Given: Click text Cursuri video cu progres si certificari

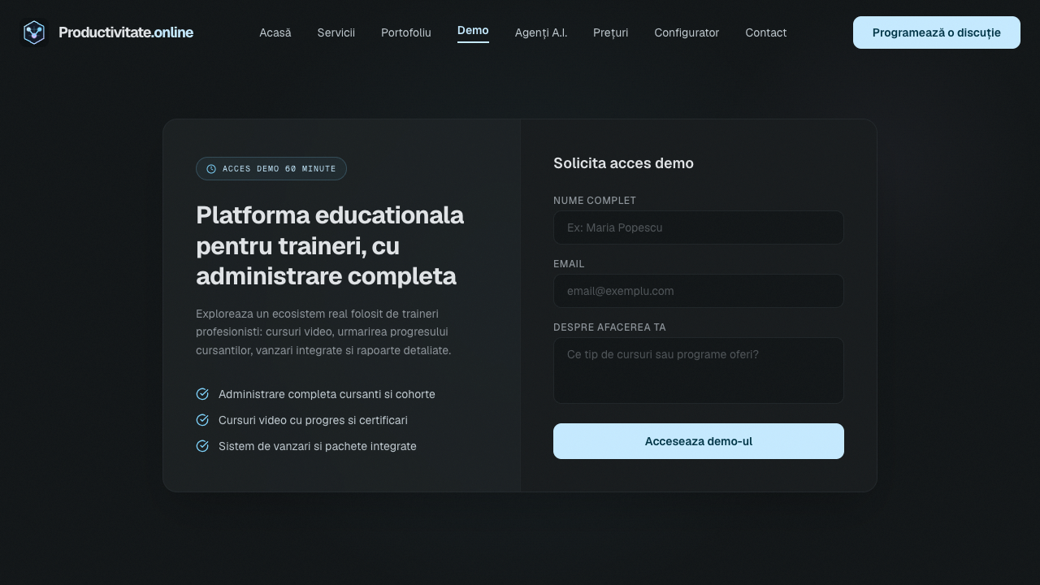Looking at the screenshot, I should coord(313,420).
